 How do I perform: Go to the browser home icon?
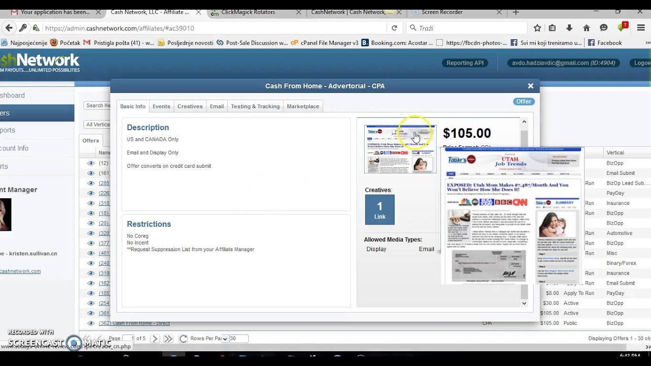coord(586,28)
